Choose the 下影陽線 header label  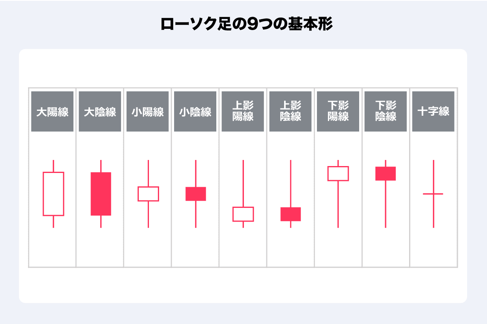point(338,112)
